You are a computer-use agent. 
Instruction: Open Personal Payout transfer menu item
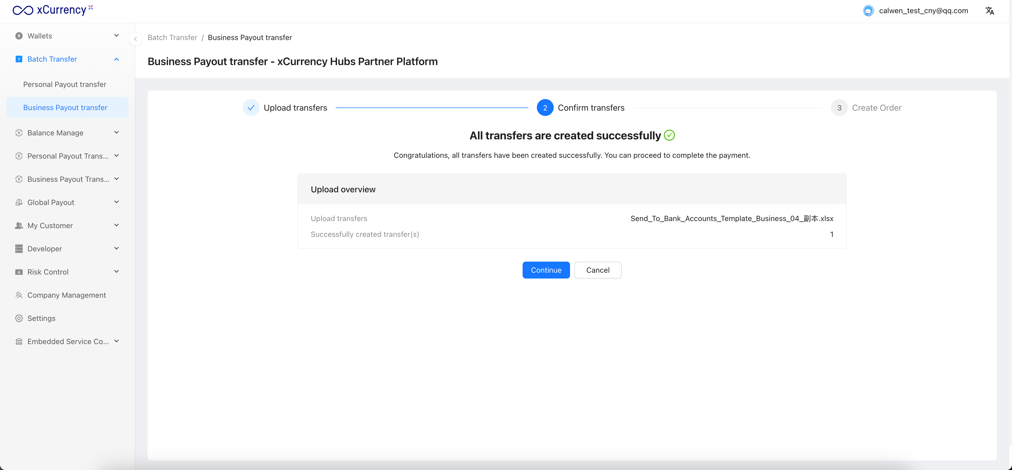(x=64, y=84)
